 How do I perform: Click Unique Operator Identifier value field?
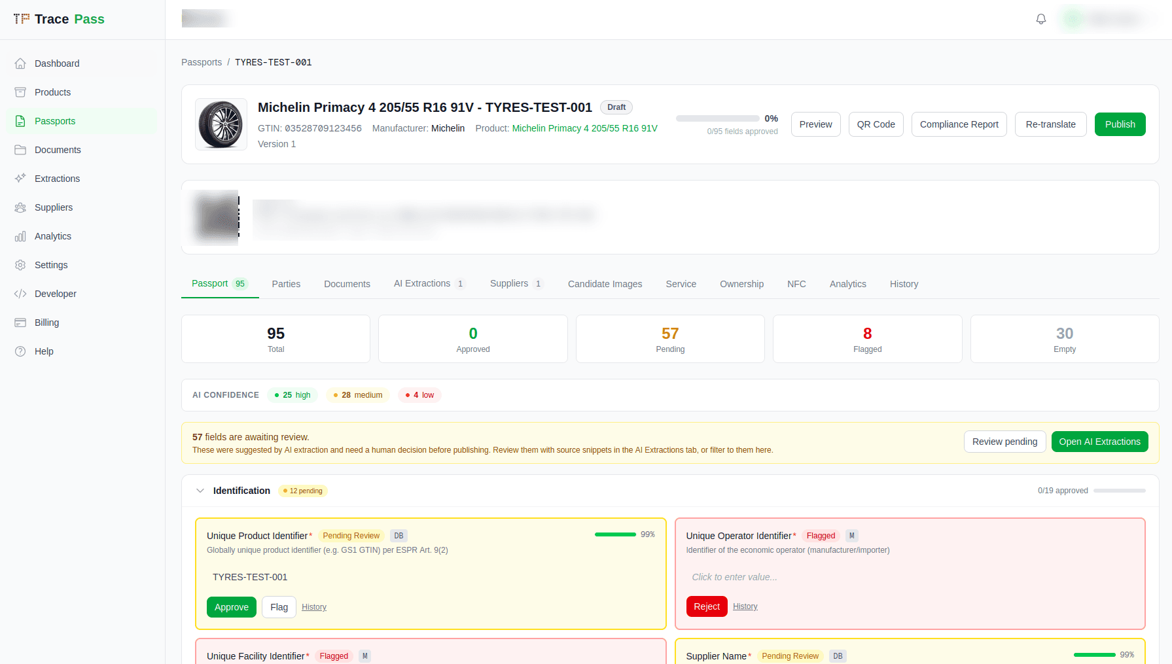[910, 577]
